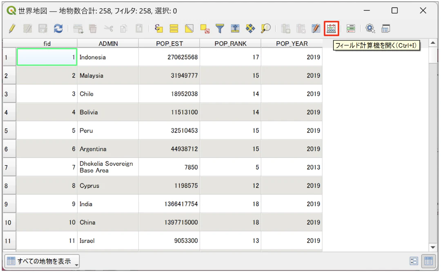Screen dimensions: 441x273
Task: Toggle editing mode with the pencil icon
Action: pyautogui.click(x=12, y=29)
